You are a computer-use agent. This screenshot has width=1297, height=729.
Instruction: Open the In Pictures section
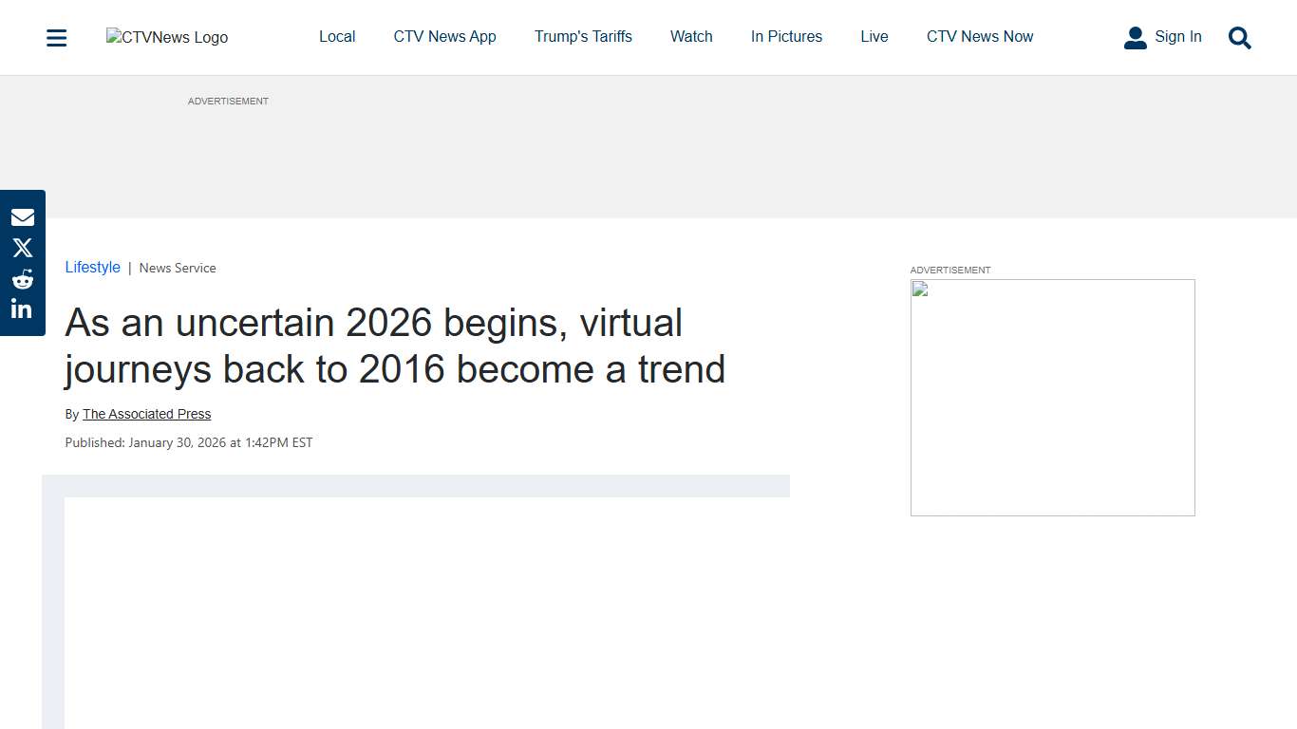click(x=786, y=36)
